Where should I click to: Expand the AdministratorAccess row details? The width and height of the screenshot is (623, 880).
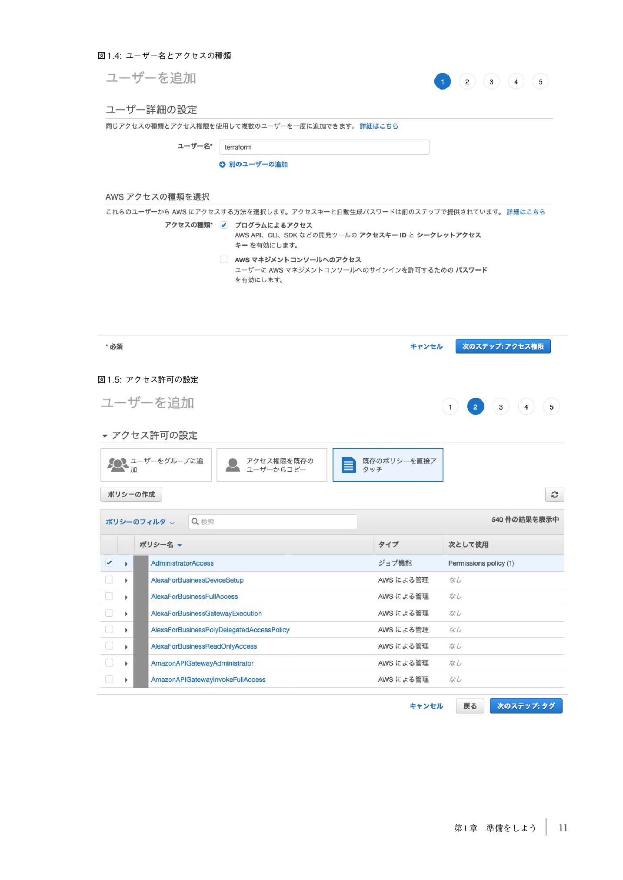(126, 564)
